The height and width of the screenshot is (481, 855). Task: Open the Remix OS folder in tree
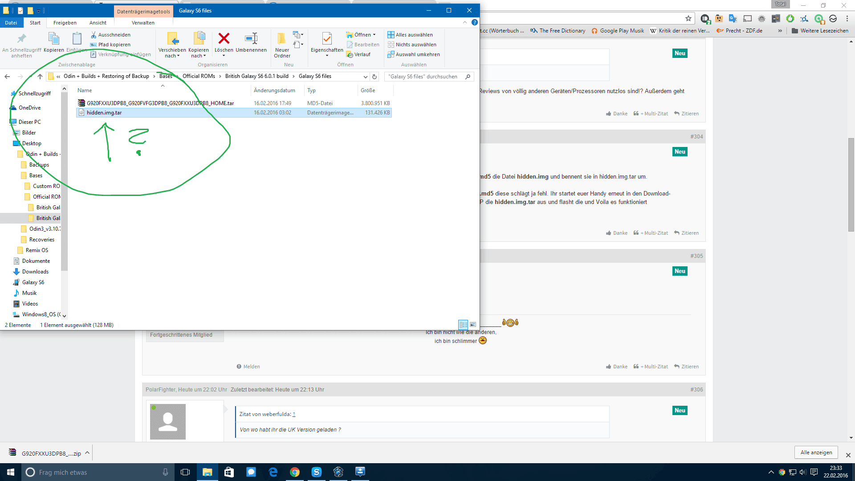pyautogui.click(x=37, y=250)
